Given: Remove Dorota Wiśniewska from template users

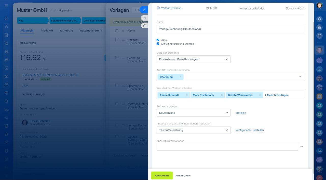Looking at the screenshot, I should coord(260,95).
